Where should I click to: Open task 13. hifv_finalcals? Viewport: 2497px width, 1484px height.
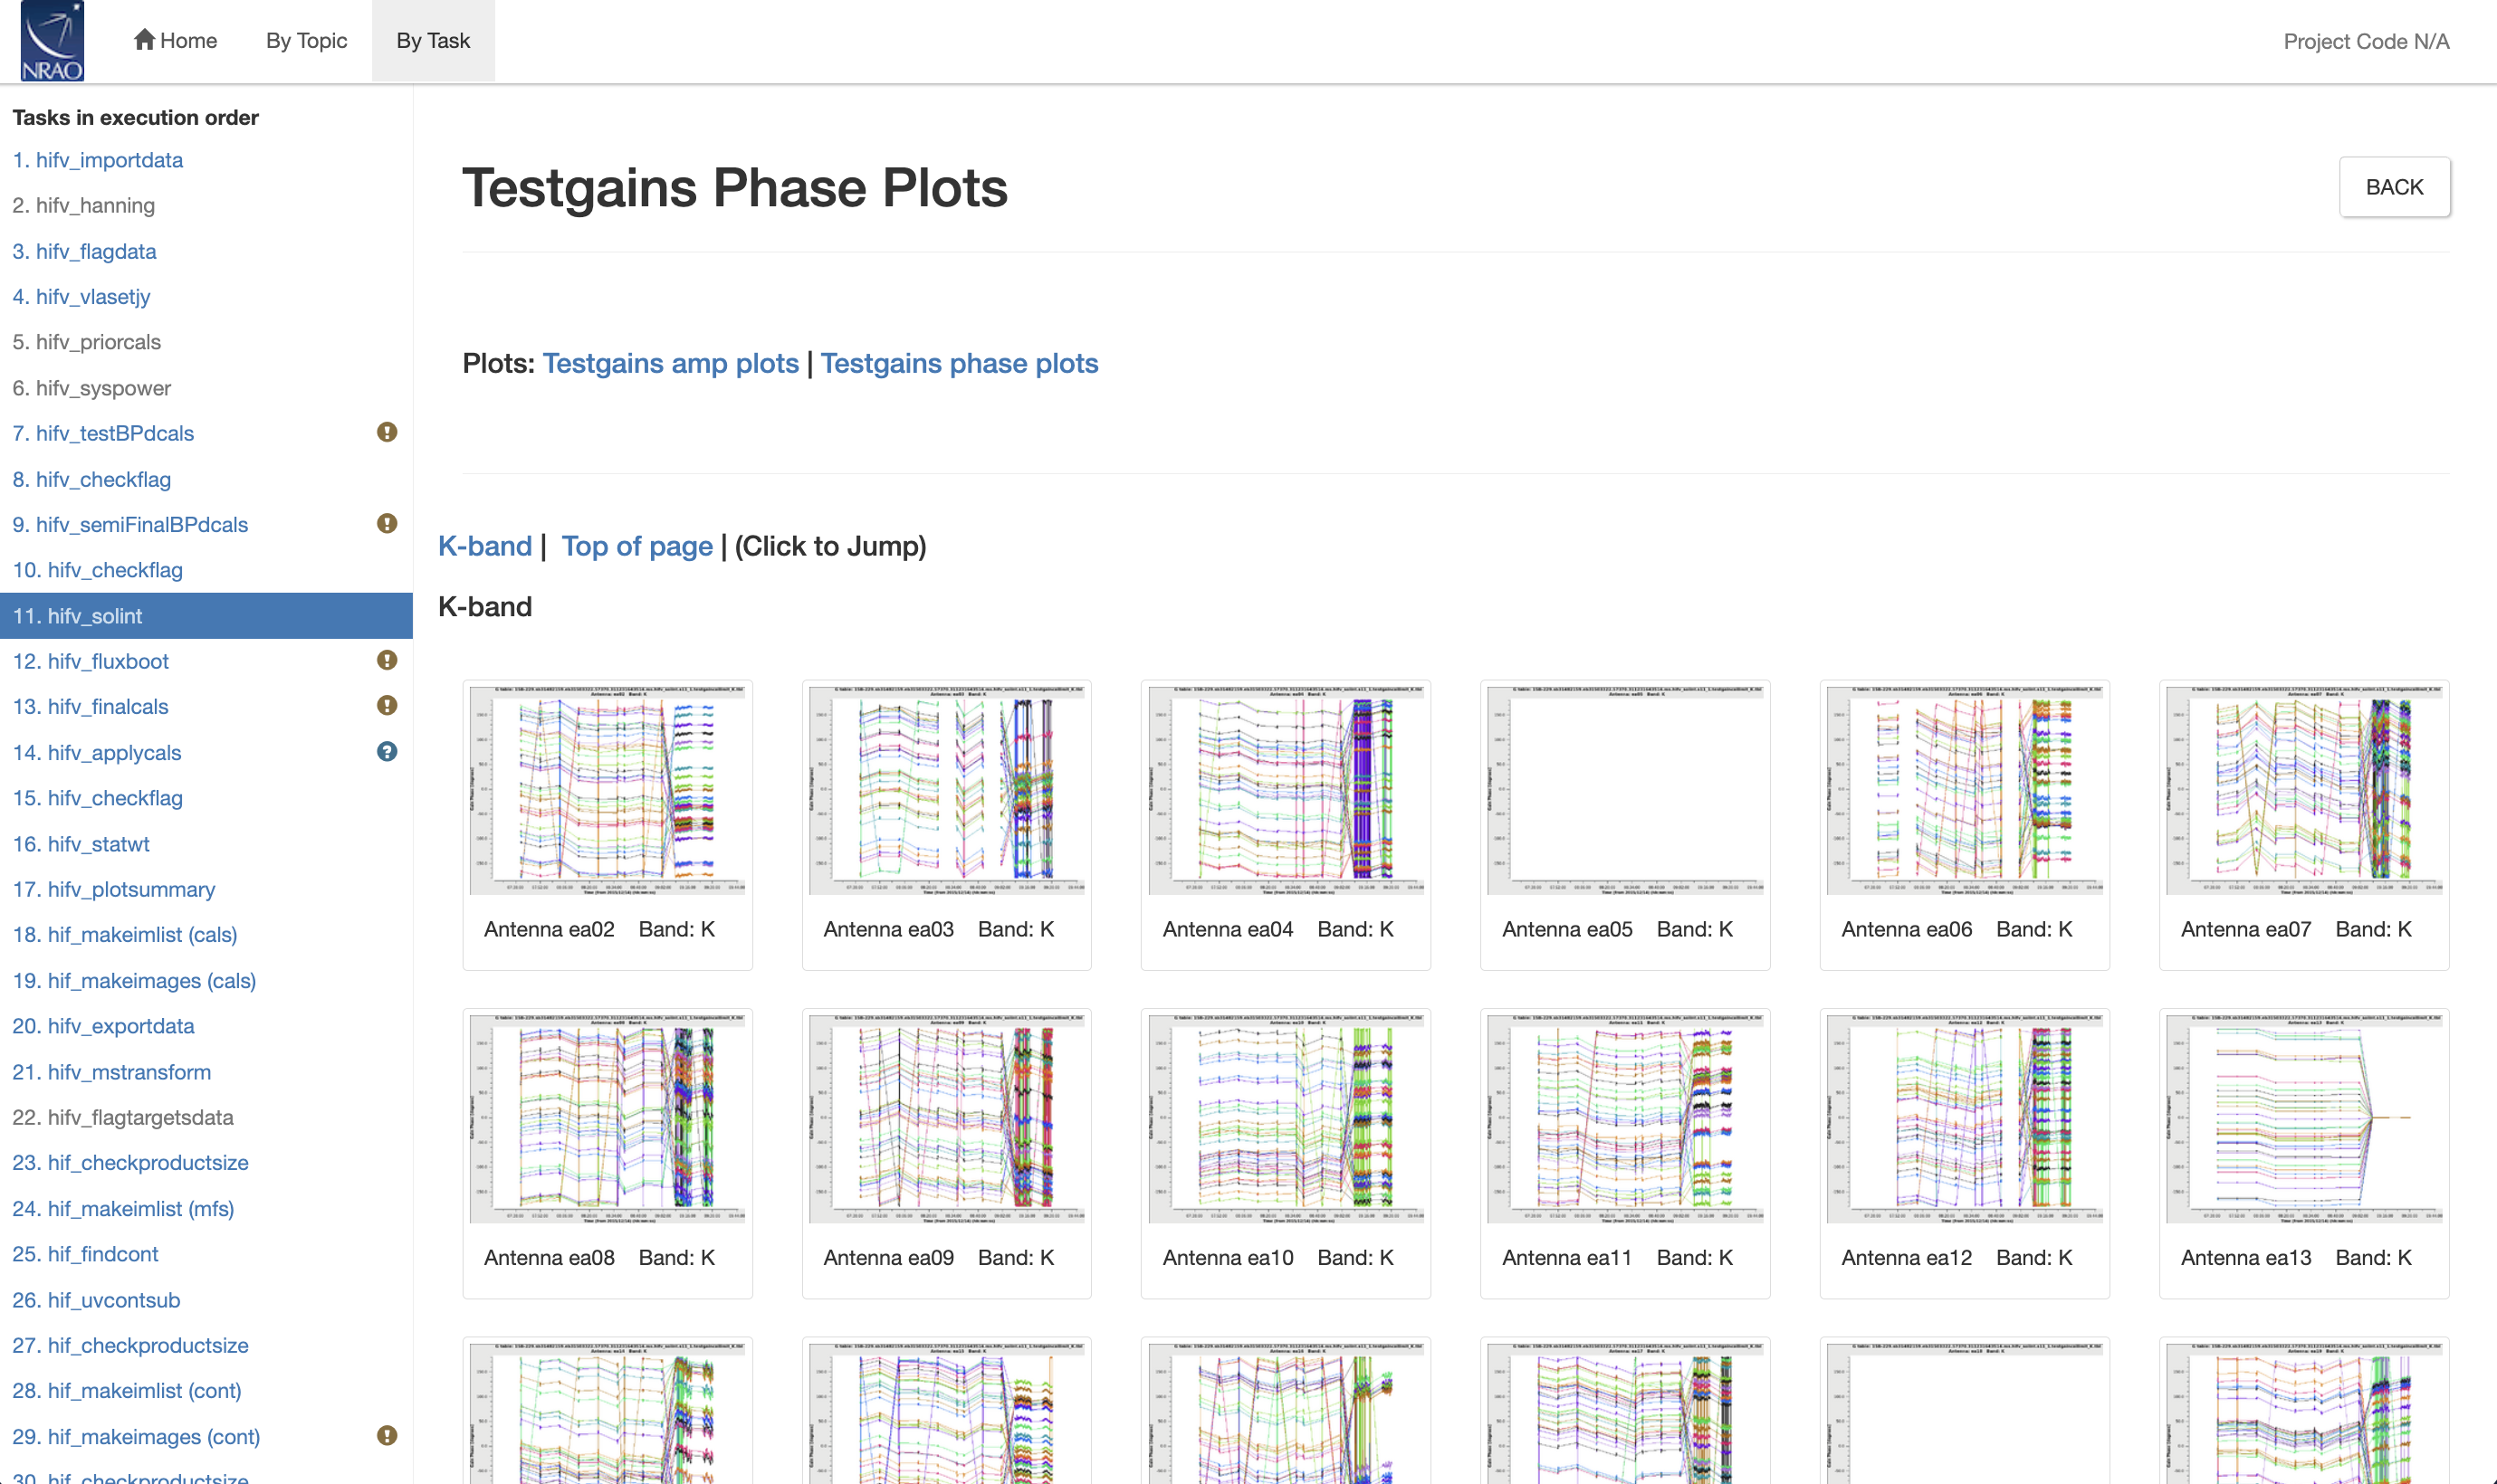pos(90,706)
